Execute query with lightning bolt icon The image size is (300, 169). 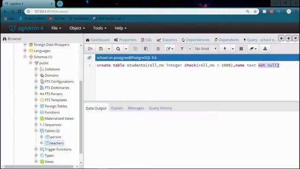225,49
